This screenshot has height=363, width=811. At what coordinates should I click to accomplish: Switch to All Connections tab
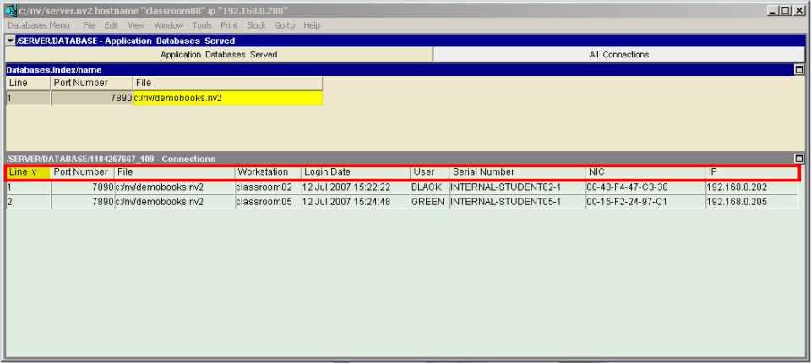pos(618,55)
